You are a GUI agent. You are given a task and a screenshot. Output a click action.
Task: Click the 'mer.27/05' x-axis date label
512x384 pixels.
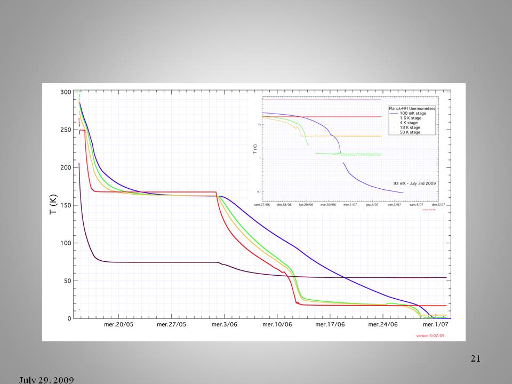pyautogui.click(x=171, y=324)
